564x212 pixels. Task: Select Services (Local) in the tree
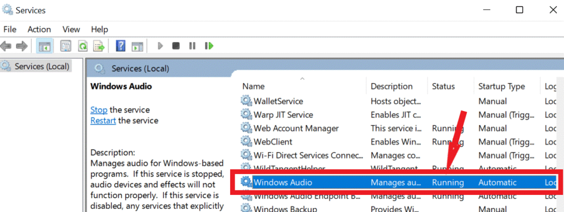tap(42, 66)
